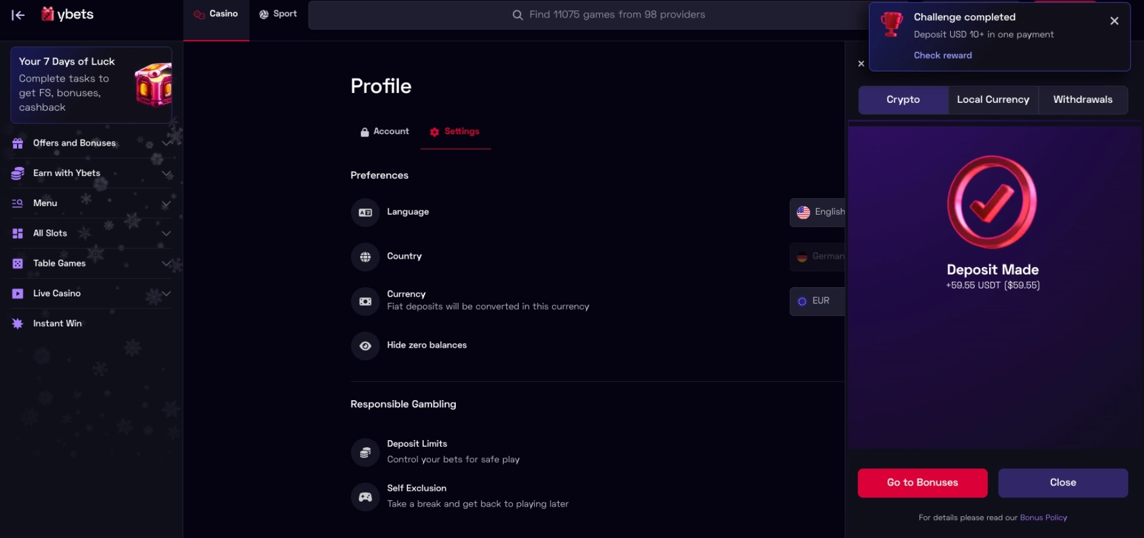The height and width of the screenshot is (538, 1144).
Task: Switch to the Local Currency tab
Action: point(993,100)
